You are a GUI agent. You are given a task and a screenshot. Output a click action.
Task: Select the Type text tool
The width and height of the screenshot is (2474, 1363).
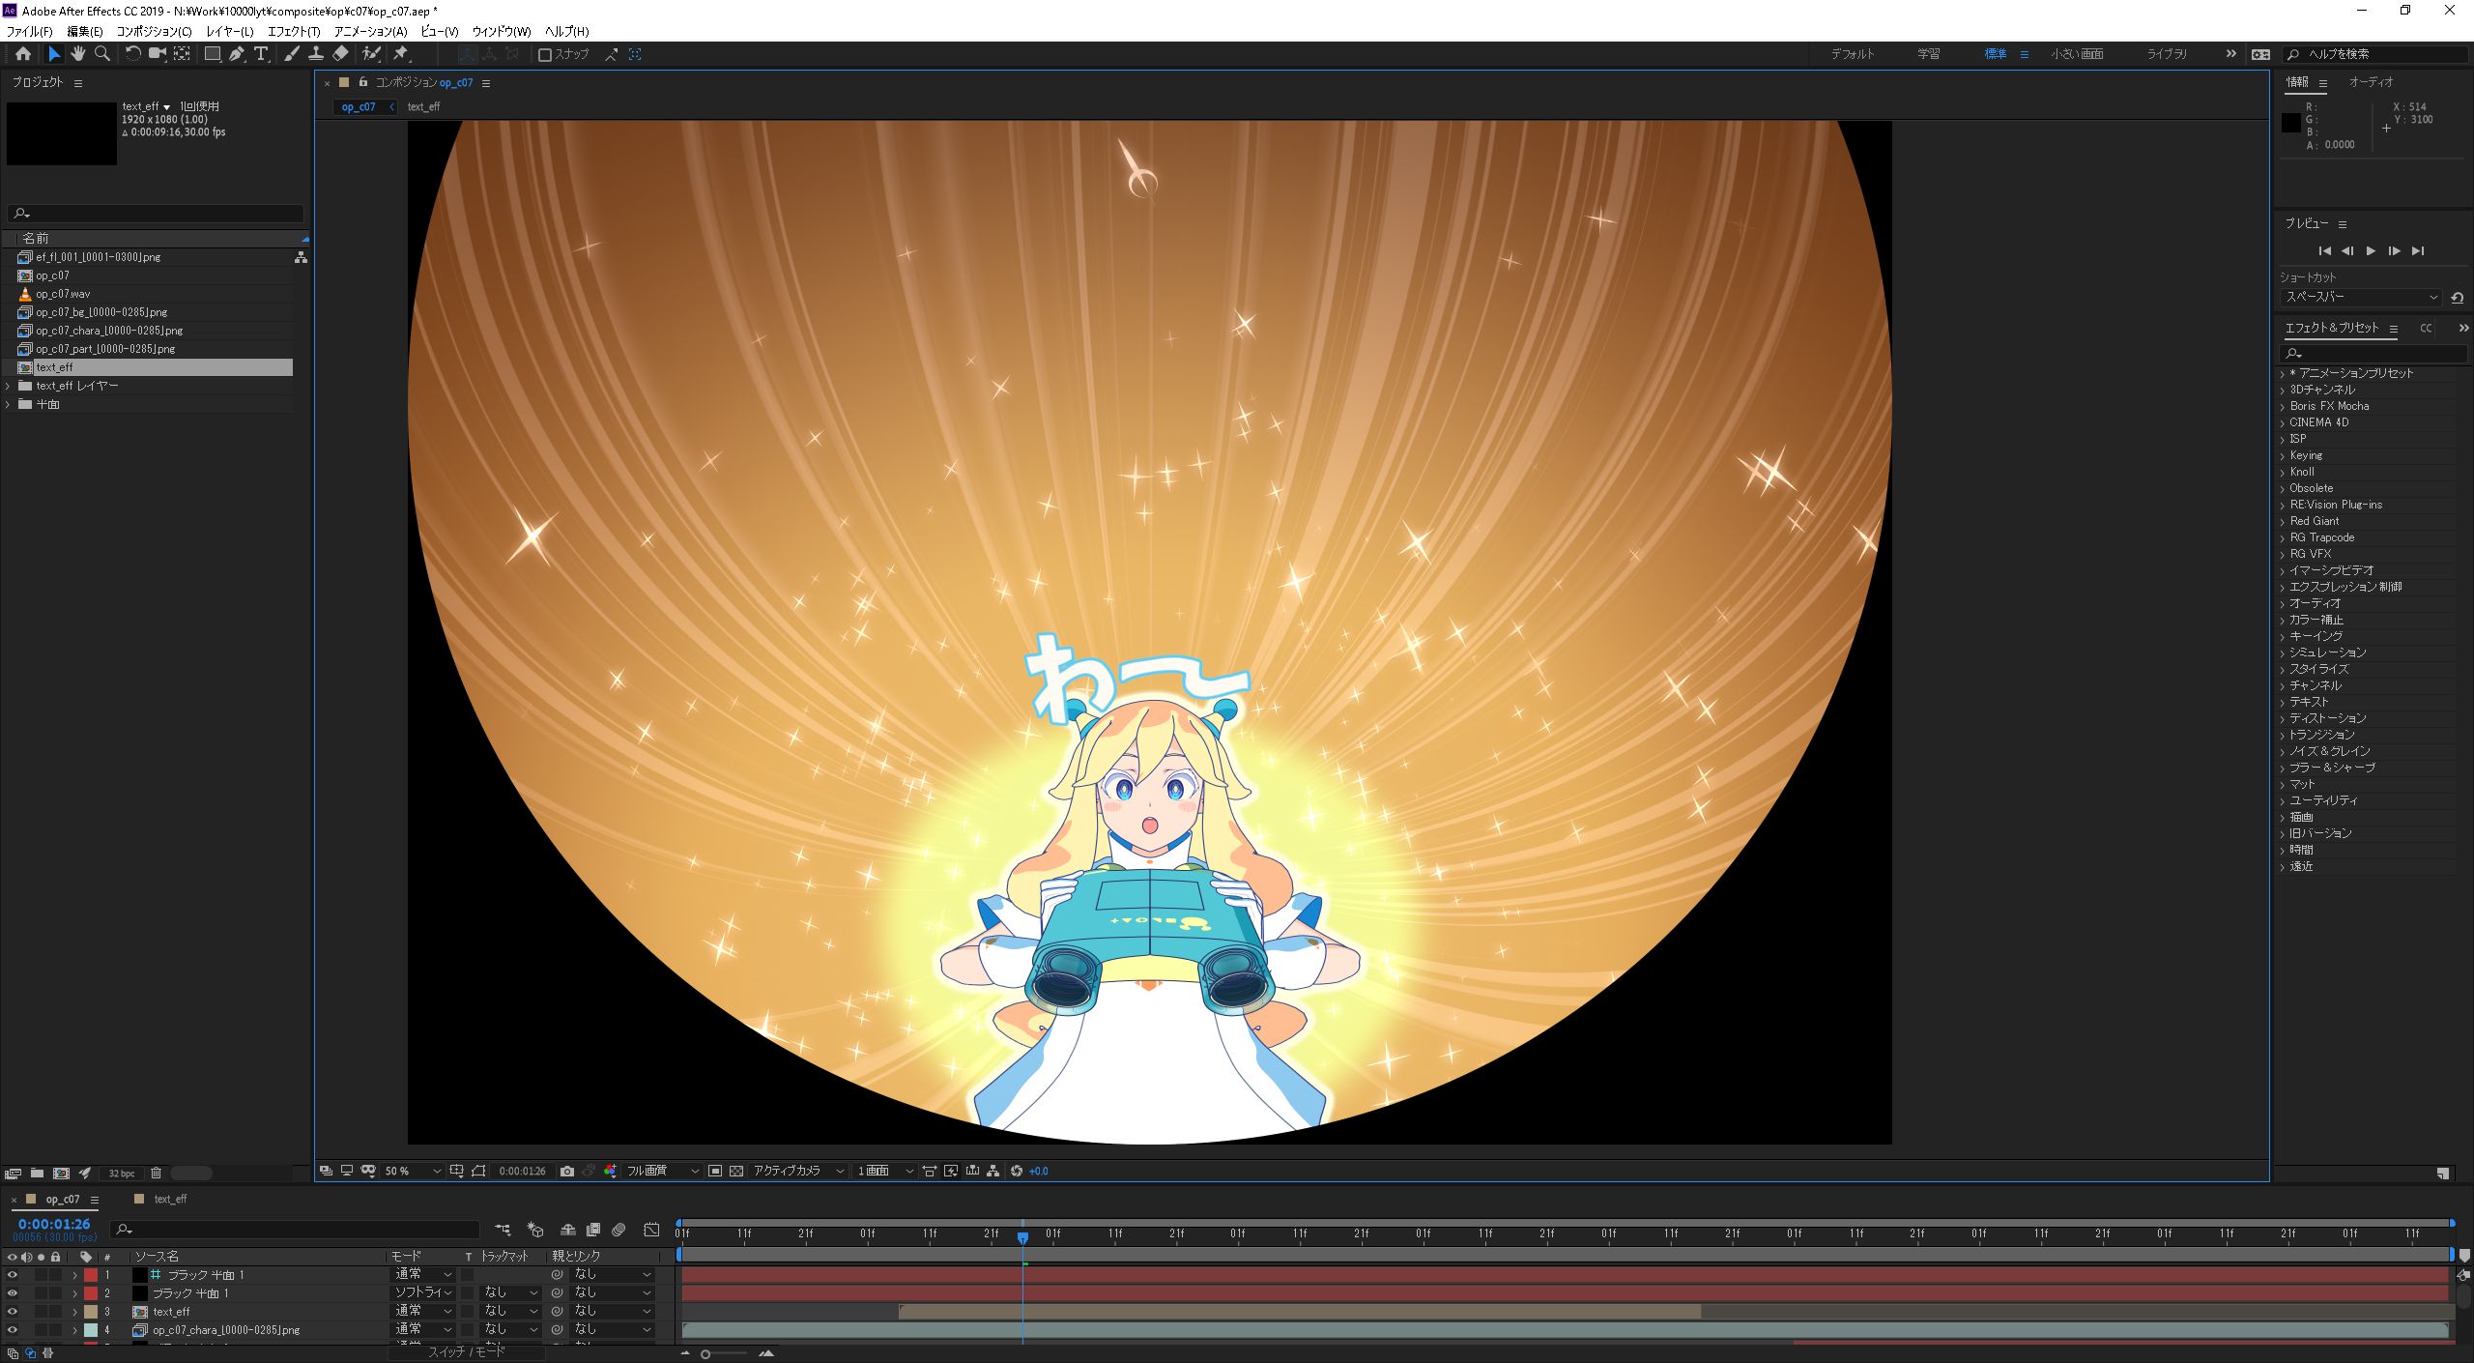[x=261, y=54]
